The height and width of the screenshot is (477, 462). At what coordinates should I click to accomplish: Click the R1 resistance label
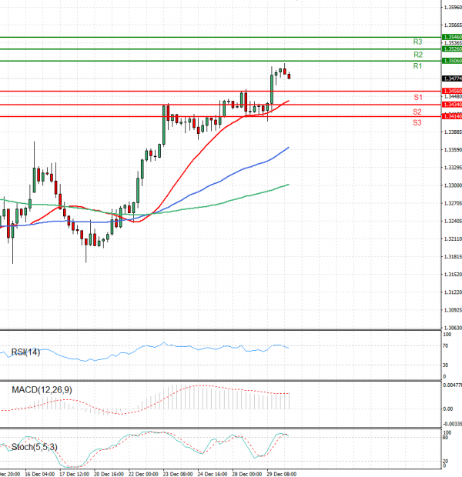(x=417, y=67)
